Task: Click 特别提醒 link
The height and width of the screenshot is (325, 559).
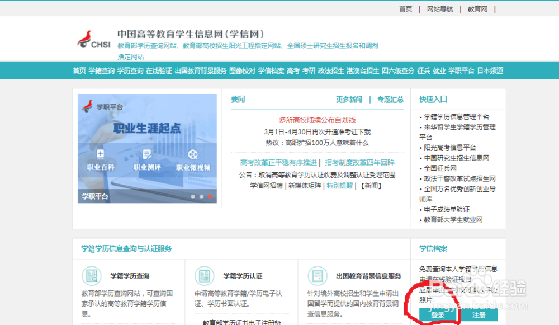Action: [340, 186]
